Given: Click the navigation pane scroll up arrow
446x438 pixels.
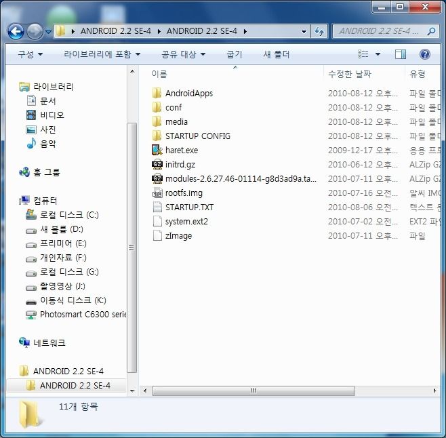Looking at the screenshot, I should (x=132, y=71).
